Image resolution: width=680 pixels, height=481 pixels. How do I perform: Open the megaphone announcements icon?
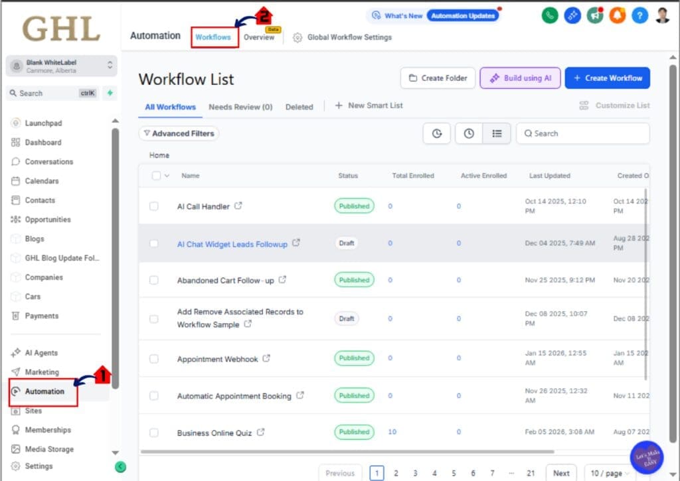pyautogui.click(x=594, y=16)
